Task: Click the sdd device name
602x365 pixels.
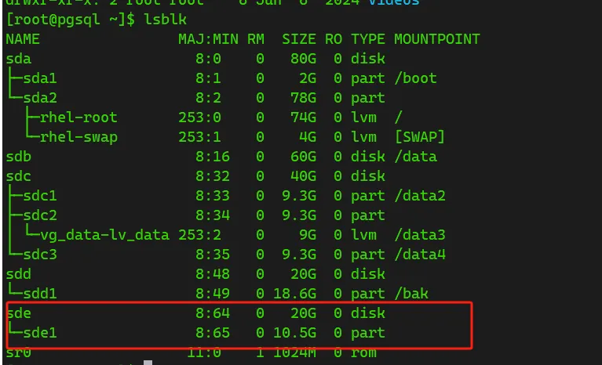Action: click(x=18, y=274)
